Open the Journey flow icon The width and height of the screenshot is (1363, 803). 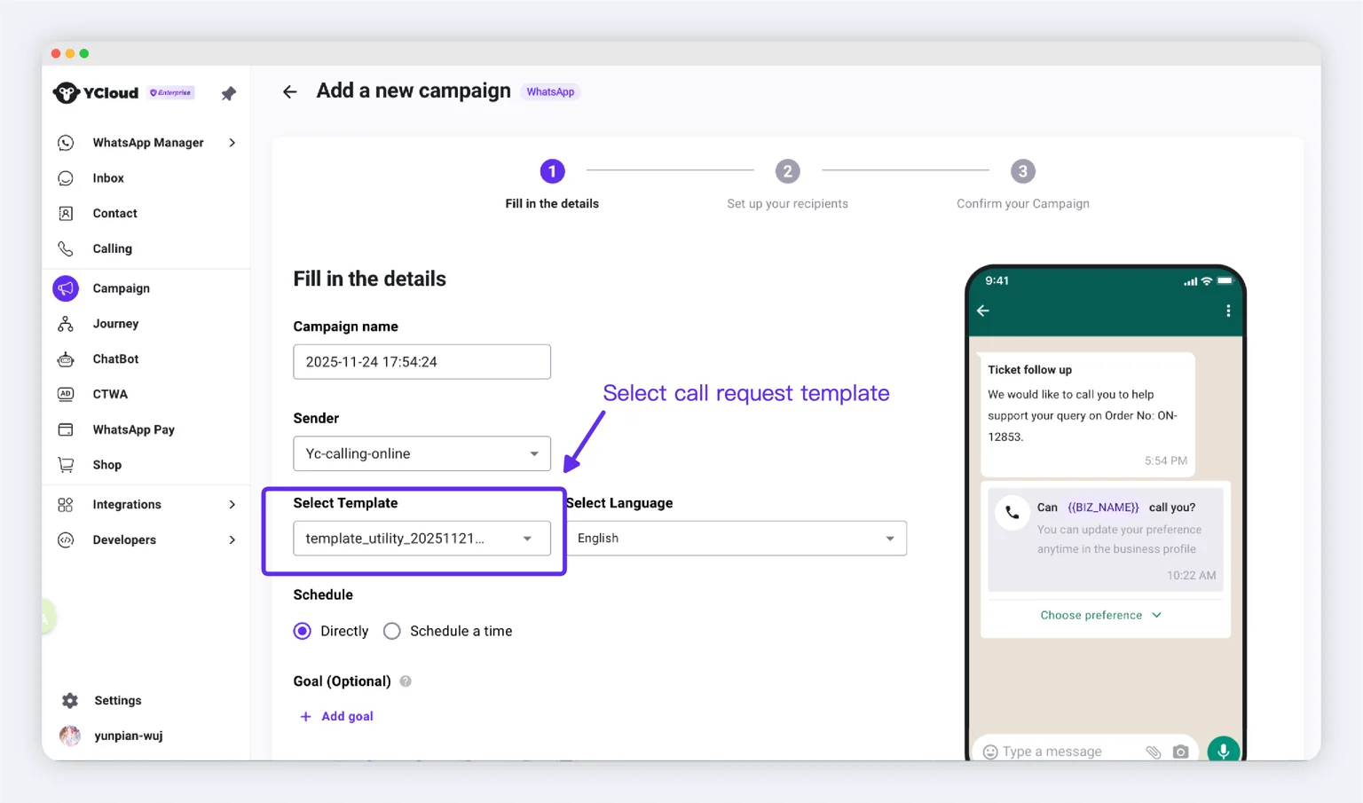coord(66,324)
